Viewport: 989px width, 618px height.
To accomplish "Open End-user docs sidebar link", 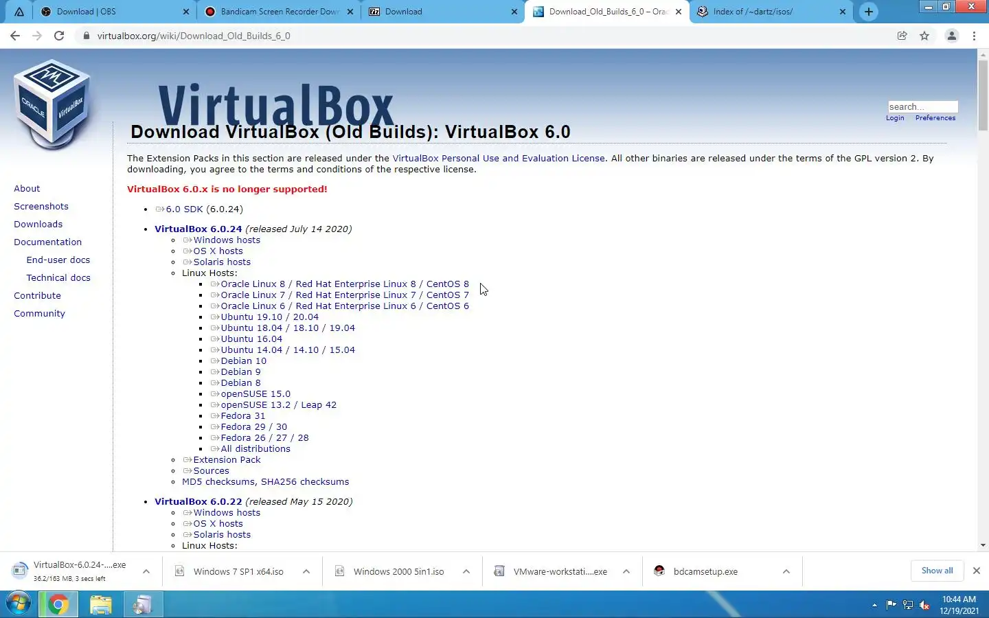I will (58, 260).
